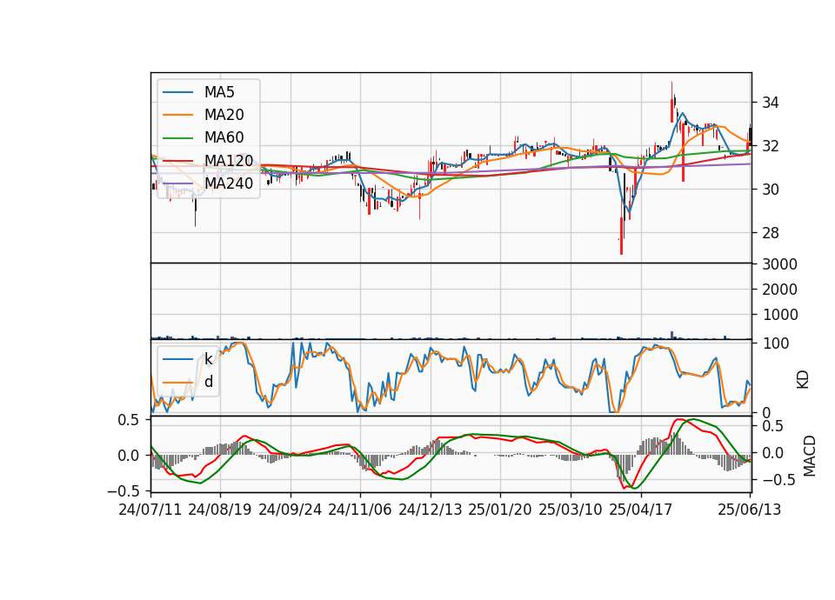Click the blue MA5 legend line
This screenshot has height=600, width=835.
(x=177, y=92)
